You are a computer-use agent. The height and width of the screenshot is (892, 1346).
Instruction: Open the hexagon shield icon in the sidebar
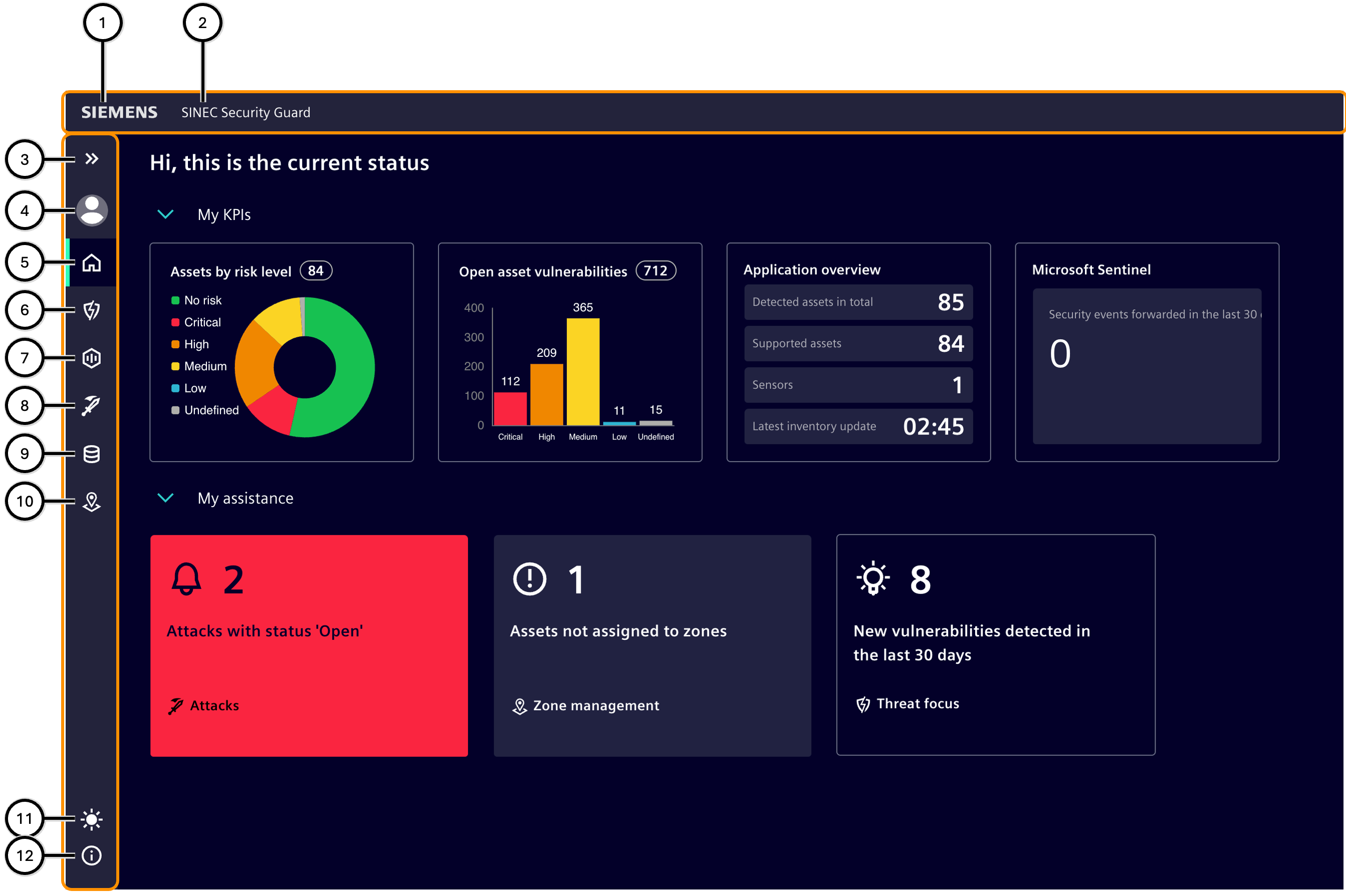click(x=92, y=358)
